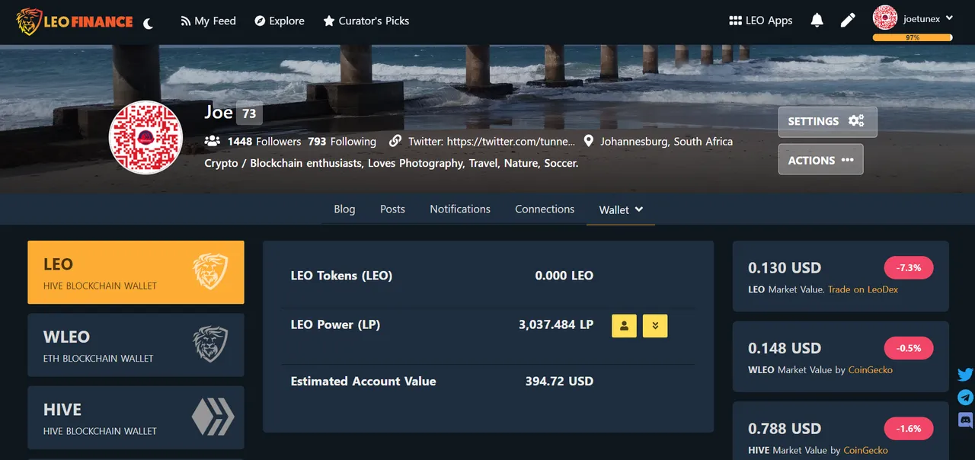Open the LEO Apps menu
Image resolution: width=975 pixels, height=460 pixels.
[x=761, y=21]
